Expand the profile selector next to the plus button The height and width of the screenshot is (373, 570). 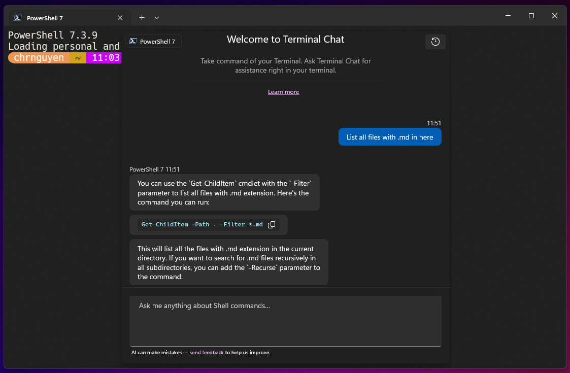tap(156, 17)
